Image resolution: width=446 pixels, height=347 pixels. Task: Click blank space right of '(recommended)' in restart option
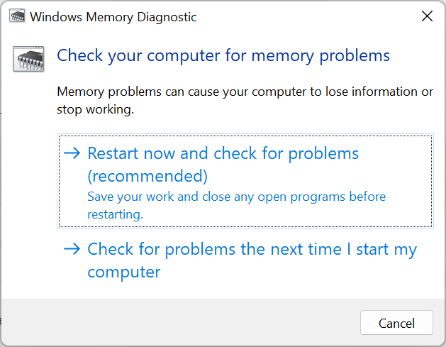click(319, 175)
